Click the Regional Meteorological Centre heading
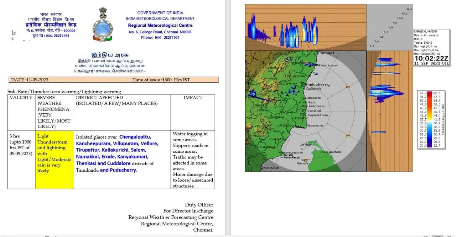Viewport: 456px width, 237px height. click(160, 25)
